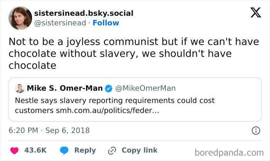
Task: Click the Mike S. Omer-Man name
Action: (x=65, y=88)
